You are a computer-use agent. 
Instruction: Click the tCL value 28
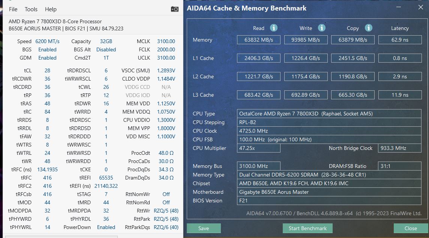coord(47,70)
